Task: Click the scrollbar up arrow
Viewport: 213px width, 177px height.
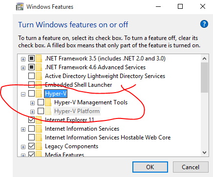Action: tap(204, 59)
